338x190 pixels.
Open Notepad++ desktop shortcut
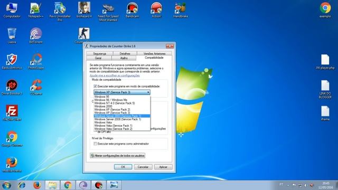pos(36,10)
